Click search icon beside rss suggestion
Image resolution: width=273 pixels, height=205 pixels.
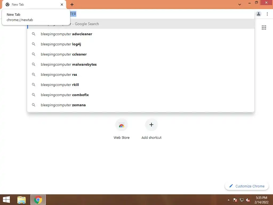(33, 74)
